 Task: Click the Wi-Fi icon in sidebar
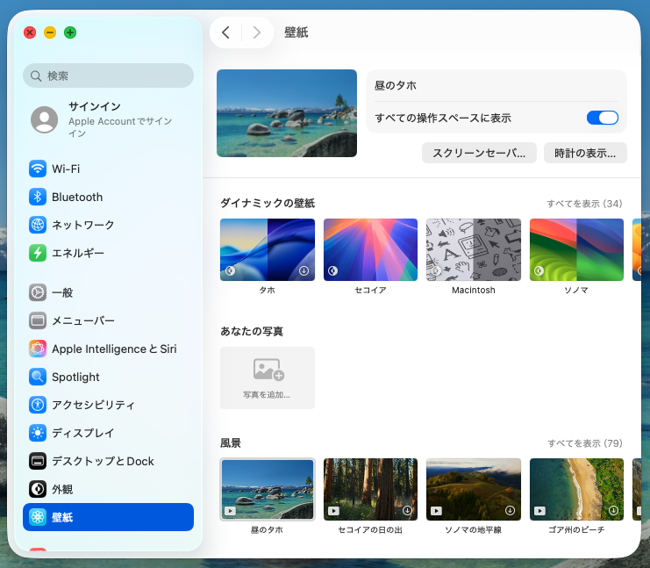(38, 169)
